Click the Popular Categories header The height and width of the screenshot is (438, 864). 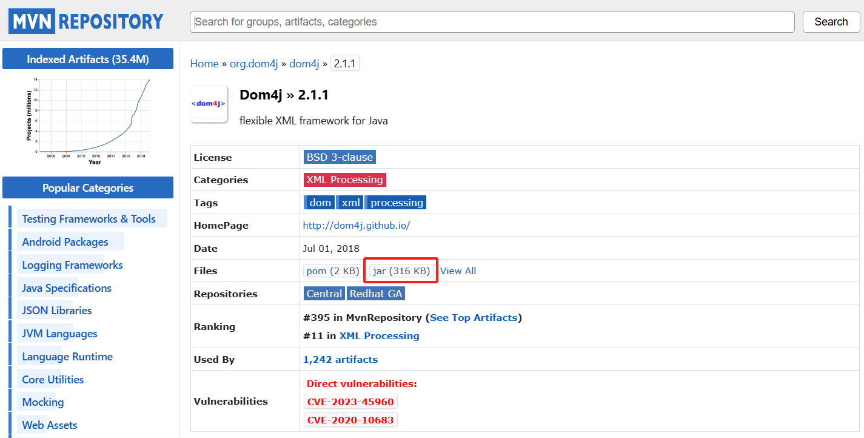pyautogui.click(x=88, y=188)
